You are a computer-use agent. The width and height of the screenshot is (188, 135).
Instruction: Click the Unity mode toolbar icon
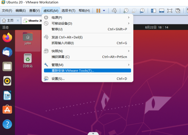178,11
